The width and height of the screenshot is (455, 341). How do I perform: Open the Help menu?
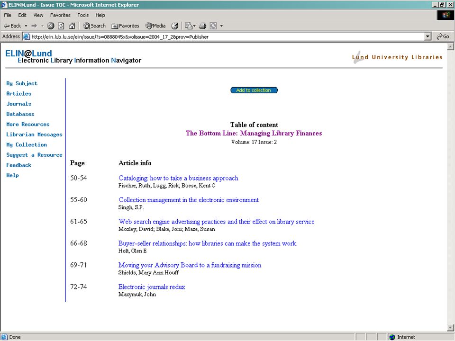coord(100,15)
